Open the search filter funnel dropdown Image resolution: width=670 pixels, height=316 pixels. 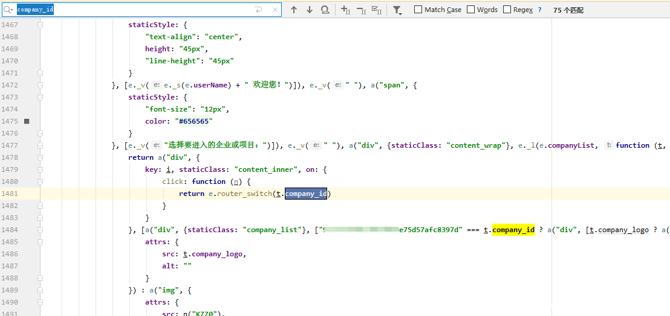pyautogui.click(x=397, y=10)
